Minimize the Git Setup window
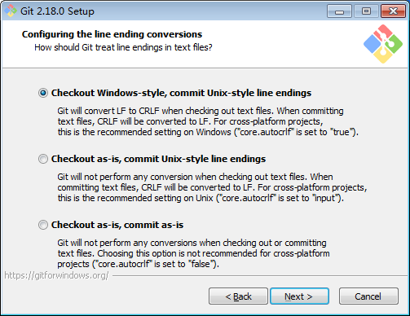The height and width of the screenshot is (316, 410). click(339, 11)
